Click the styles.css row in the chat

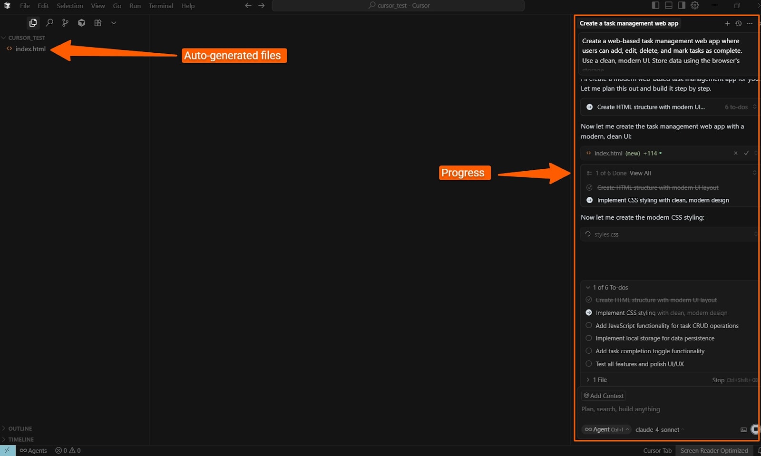pos(669,234)
